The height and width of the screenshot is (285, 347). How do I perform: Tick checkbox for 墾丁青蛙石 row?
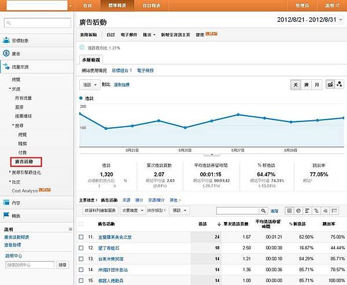81,248
